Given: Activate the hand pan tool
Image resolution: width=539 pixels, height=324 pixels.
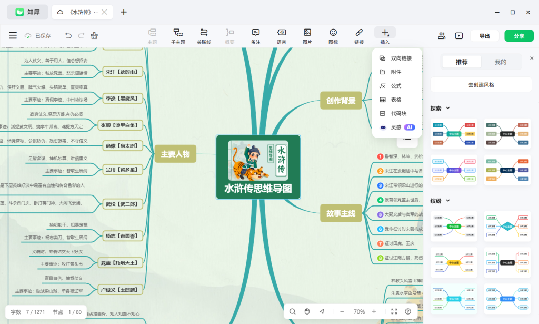Looking at the screenshot, I should click(307, 311).
